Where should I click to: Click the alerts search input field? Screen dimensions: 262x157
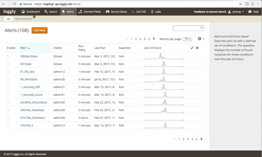tap(186, 28)
